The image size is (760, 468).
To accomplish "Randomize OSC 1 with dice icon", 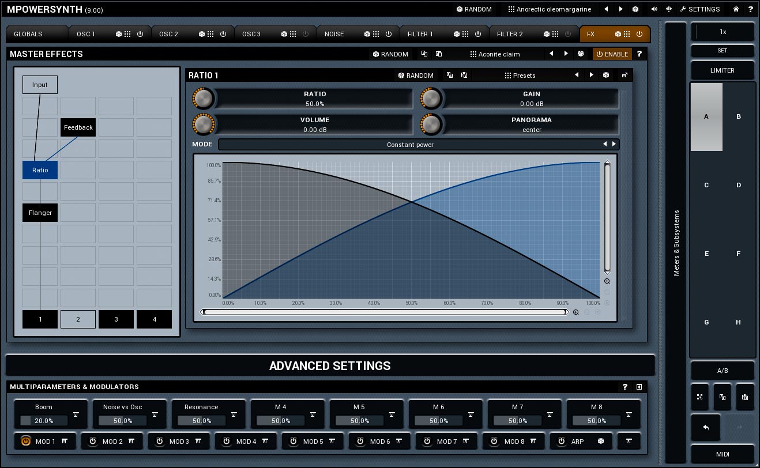I will 119,34.
